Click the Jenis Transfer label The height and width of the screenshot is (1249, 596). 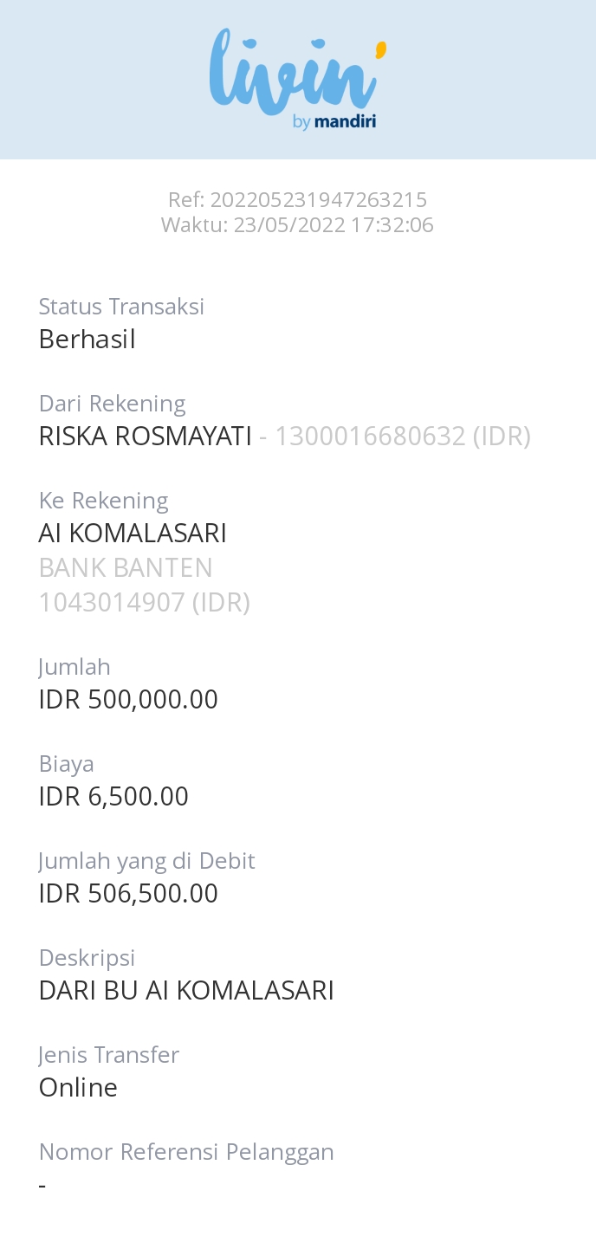[109, 1055]
